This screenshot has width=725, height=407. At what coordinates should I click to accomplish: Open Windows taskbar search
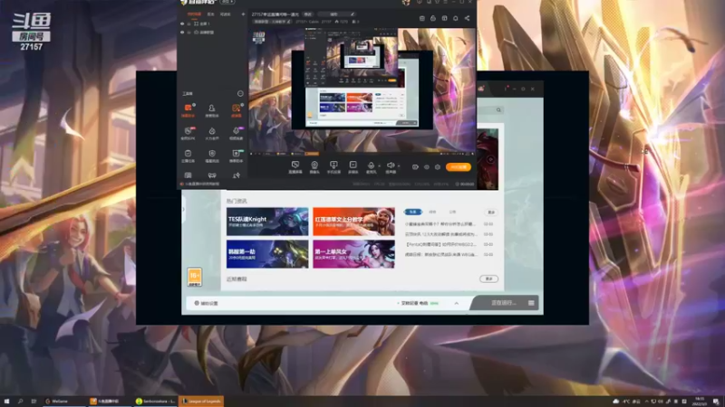coord(20,402)
